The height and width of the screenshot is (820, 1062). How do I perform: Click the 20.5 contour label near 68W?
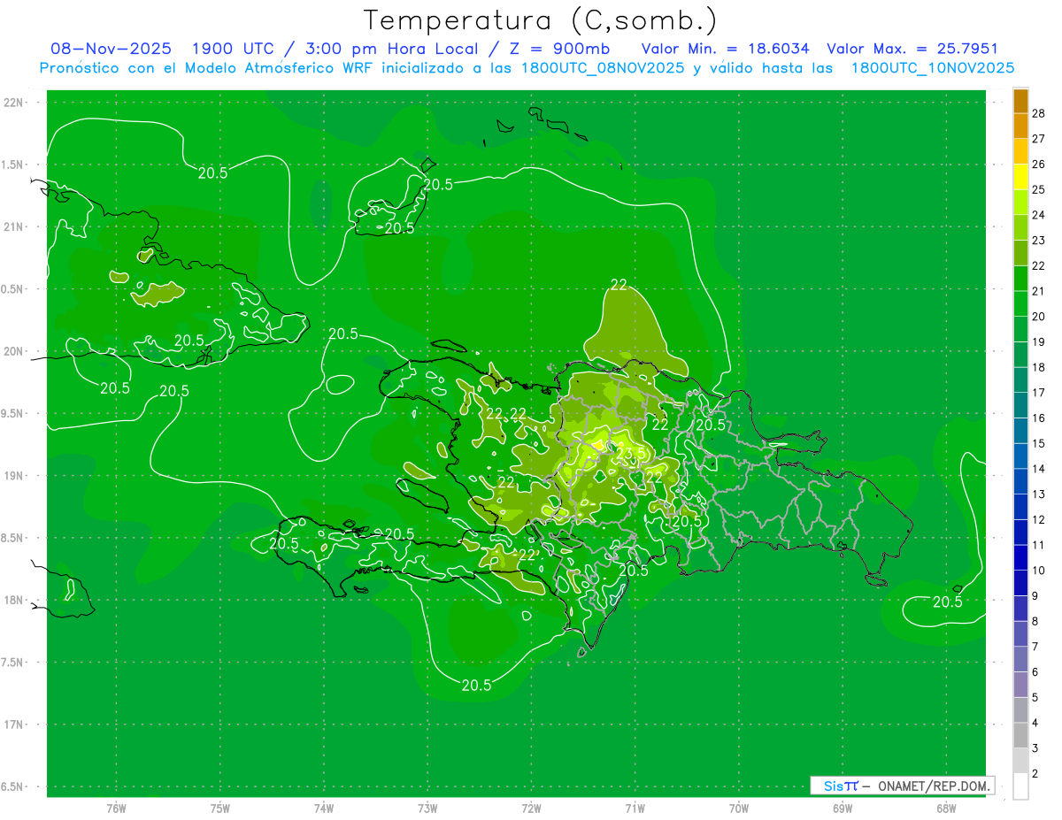(x=947, y=602)
